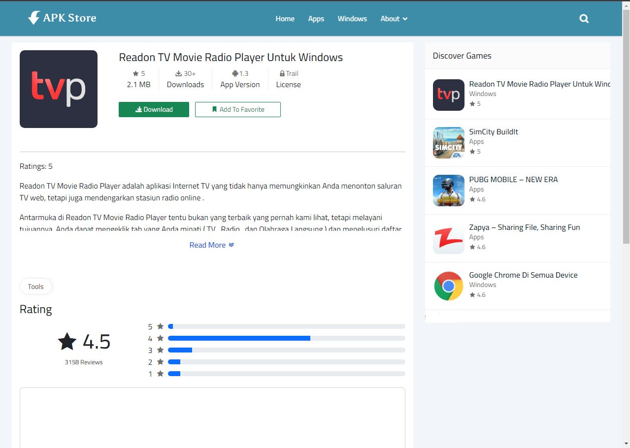The width and height of the screenshot is (630, 448).
Task: Expand description with Read More
Action: click(212, 245)
